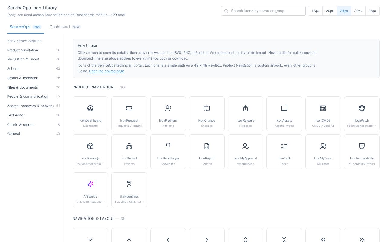Open the source page link

click(x=106, y=71)
